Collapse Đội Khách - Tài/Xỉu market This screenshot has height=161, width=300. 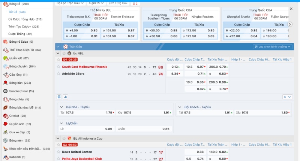pyautogui.click(x=180, y=107)
